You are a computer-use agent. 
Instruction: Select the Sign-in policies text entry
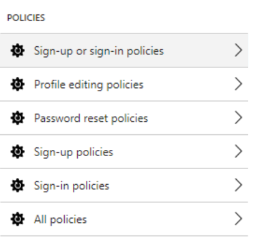click(72, 186)
